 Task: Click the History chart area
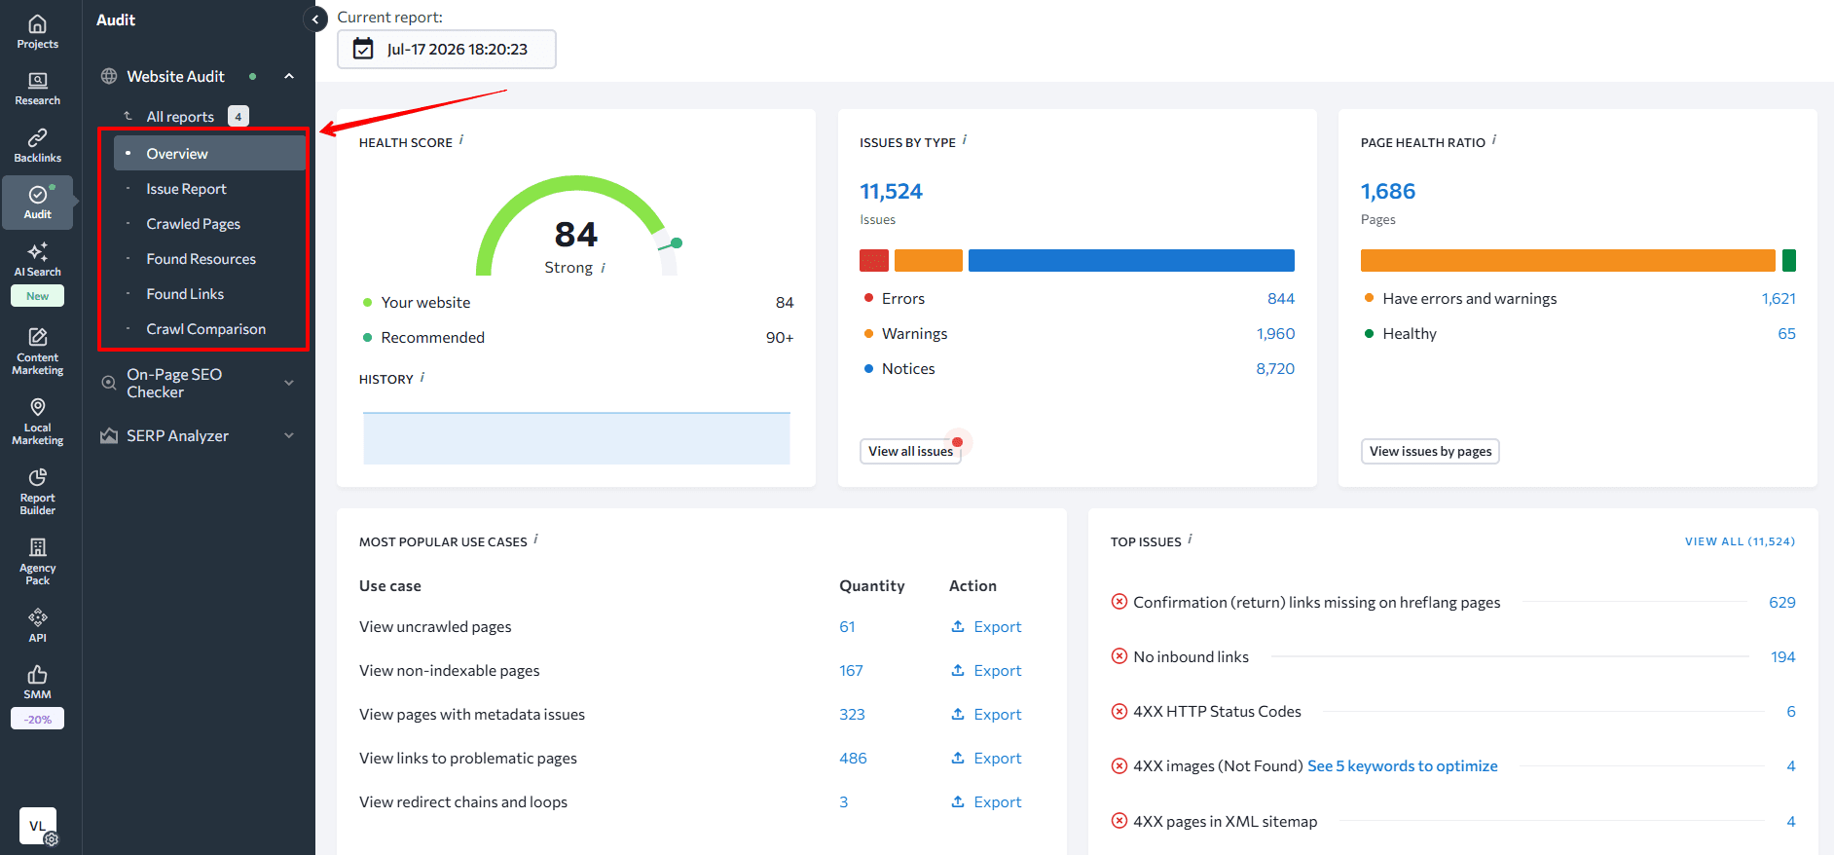coord(576,438)
